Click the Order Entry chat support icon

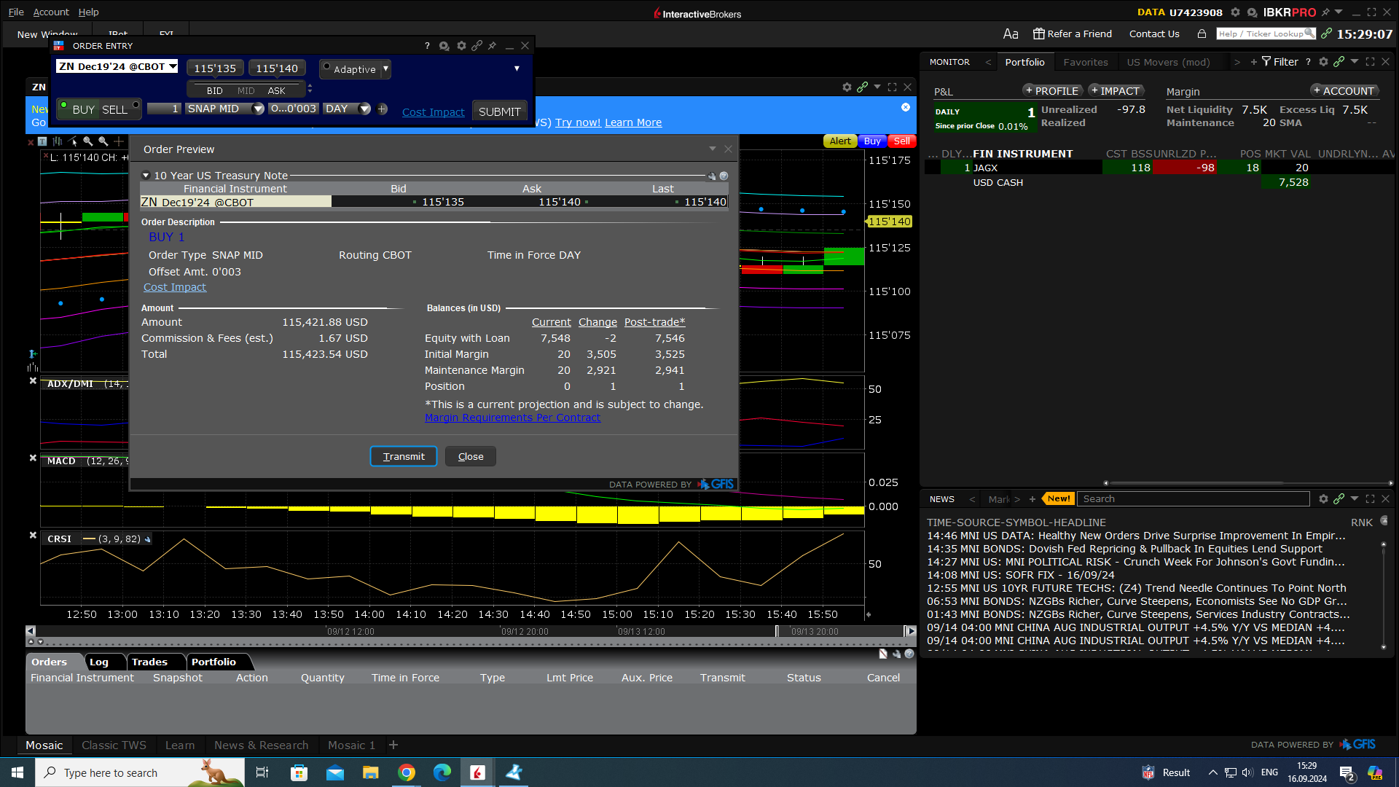click(x=444, y=46)
